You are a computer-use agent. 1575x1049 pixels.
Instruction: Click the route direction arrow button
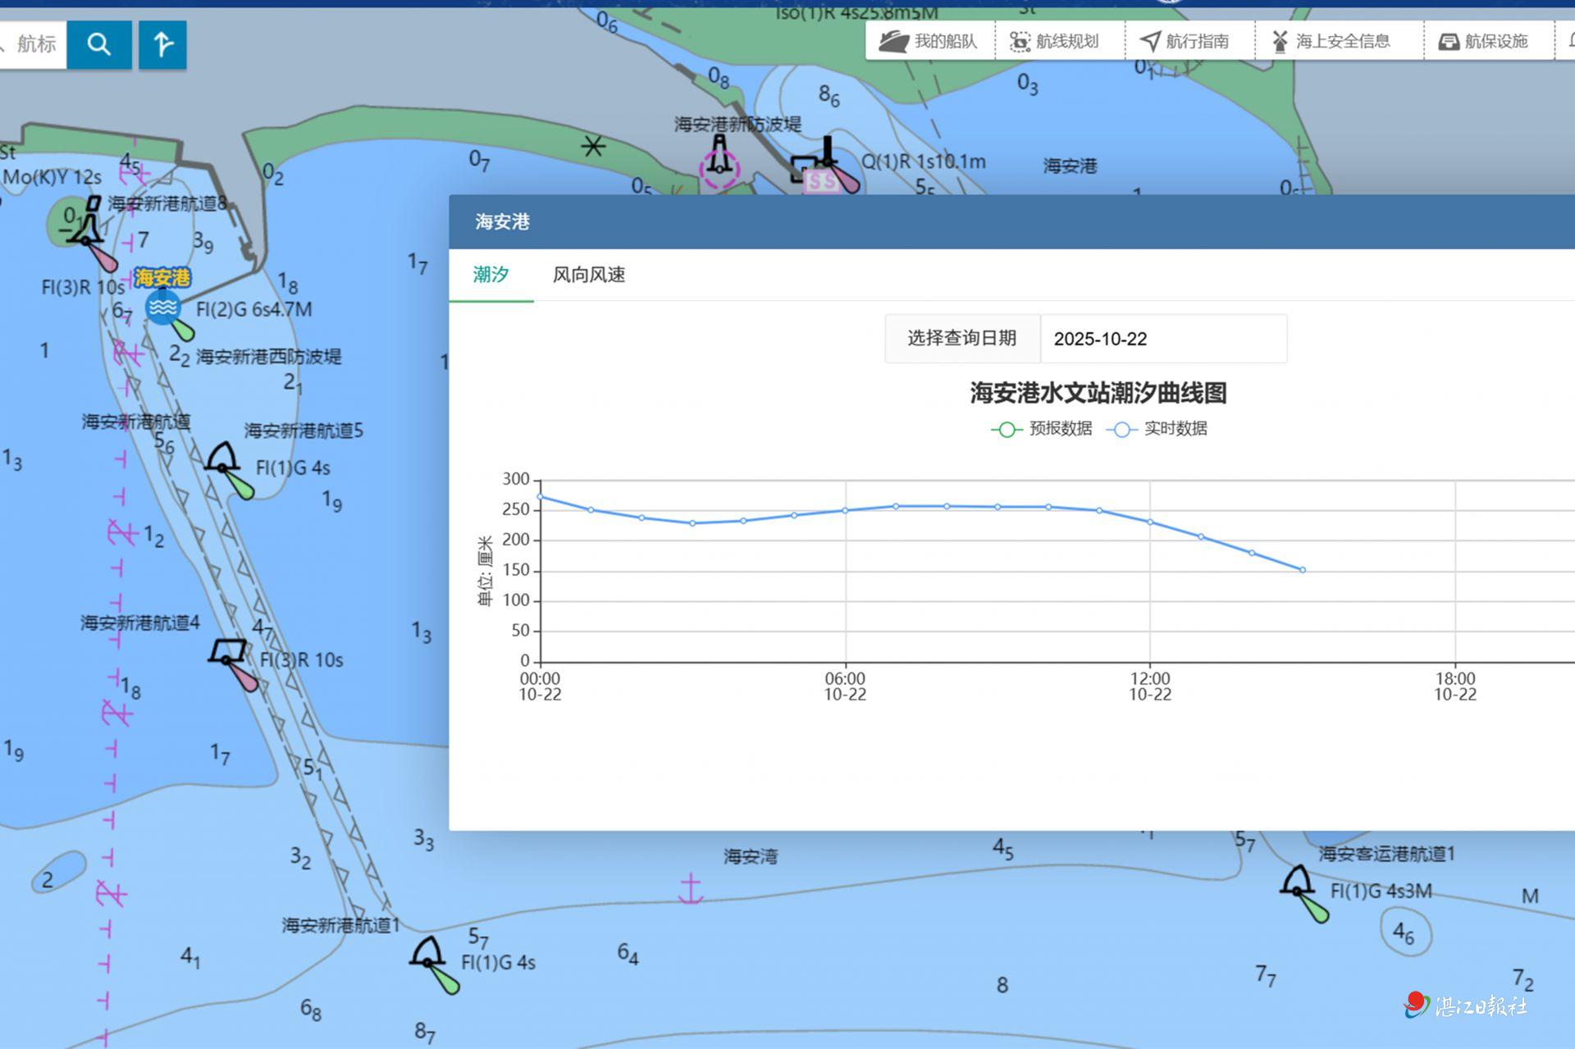(x=162, y=44)
